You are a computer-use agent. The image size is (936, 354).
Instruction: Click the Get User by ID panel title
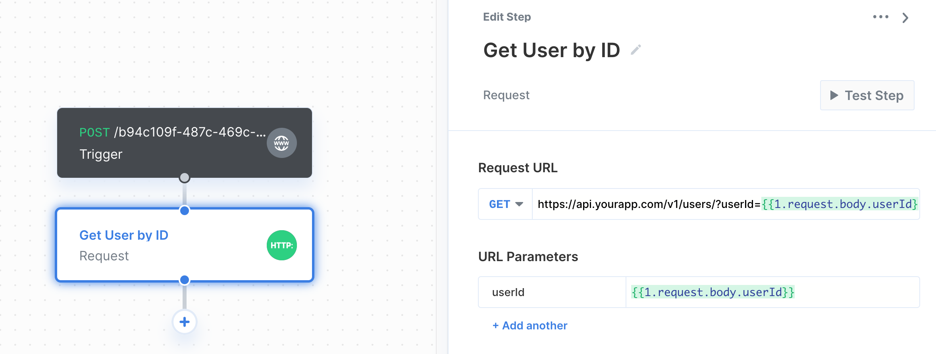click(551, 50)
